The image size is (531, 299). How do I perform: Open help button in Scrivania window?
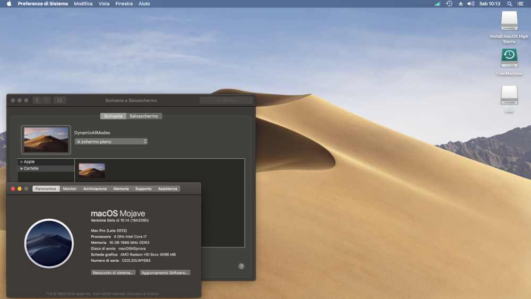click(x=241, y=266)
